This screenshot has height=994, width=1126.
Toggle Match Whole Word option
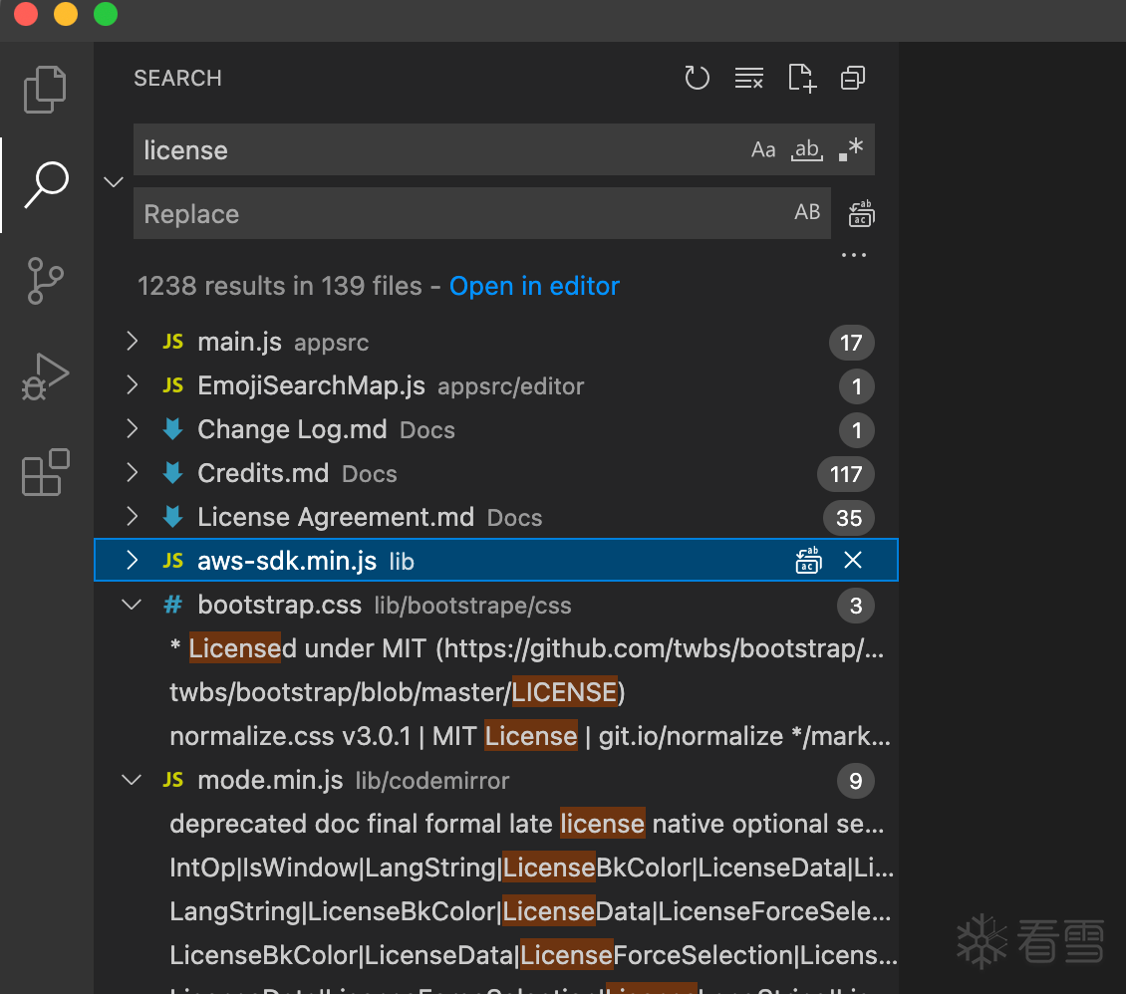(806, 150)
